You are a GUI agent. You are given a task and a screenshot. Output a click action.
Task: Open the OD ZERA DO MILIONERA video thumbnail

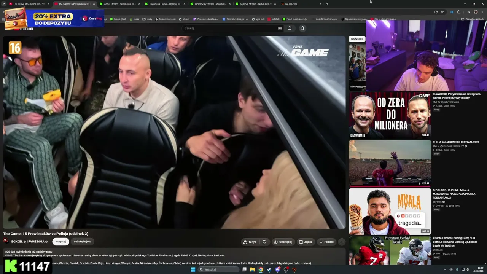[390, 115]
